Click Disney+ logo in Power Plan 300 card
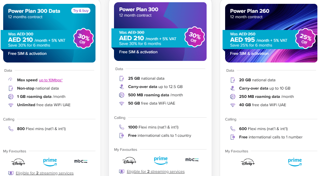The height and width of the screenshot is (176, 319). [x=129, y=160]
